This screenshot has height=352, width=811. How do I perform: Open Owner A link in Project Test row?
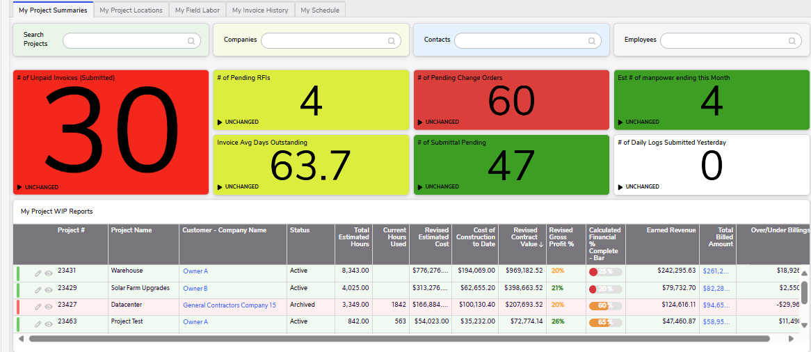pos(195,322)
